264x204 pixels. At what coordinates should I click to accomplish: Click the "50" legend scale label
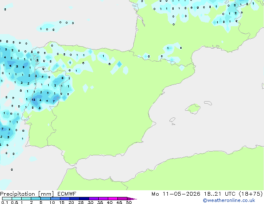(129, 202)
